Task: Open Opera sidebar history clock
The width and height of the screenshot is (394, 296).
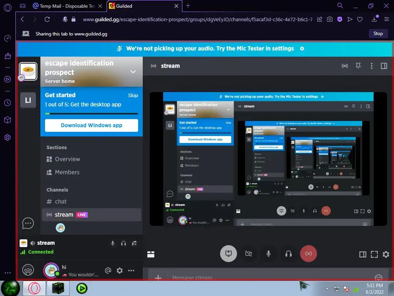Action: [8, 103]
